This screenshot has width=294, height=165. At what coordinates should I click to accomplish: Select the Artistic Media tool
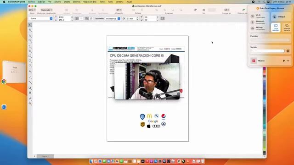pyautogui.click(x=30, y=51)
